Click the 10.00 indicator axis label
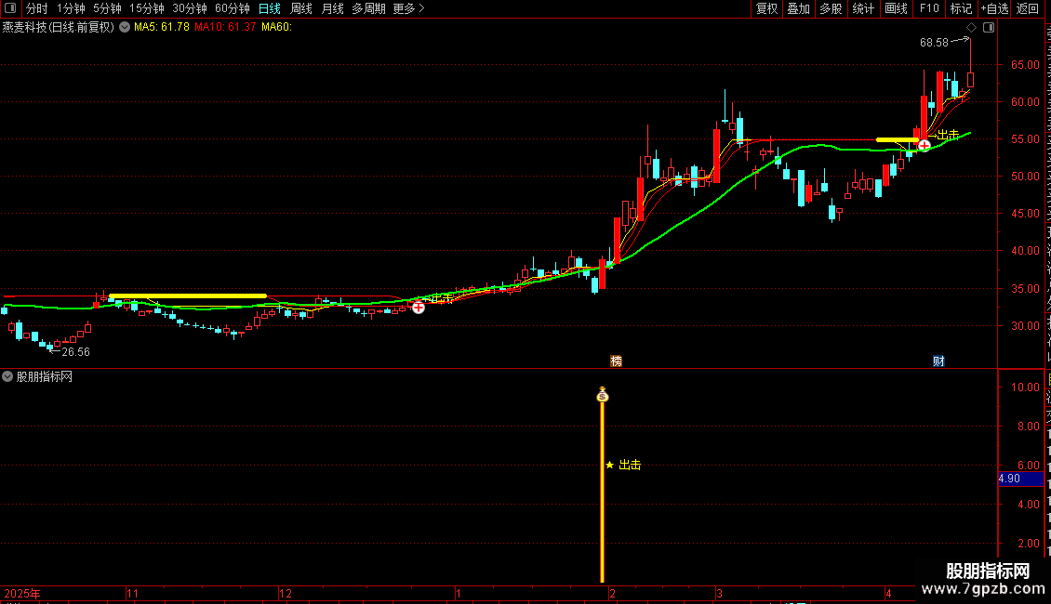Screen dimensions: 1051x604 [1026, 387]
